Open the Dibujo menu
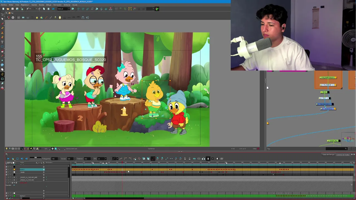 [49, 5]
